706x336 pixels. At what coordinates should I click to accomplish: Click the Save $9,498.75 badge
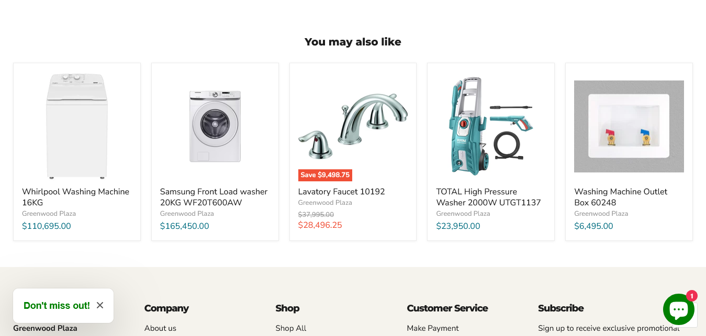325,175
